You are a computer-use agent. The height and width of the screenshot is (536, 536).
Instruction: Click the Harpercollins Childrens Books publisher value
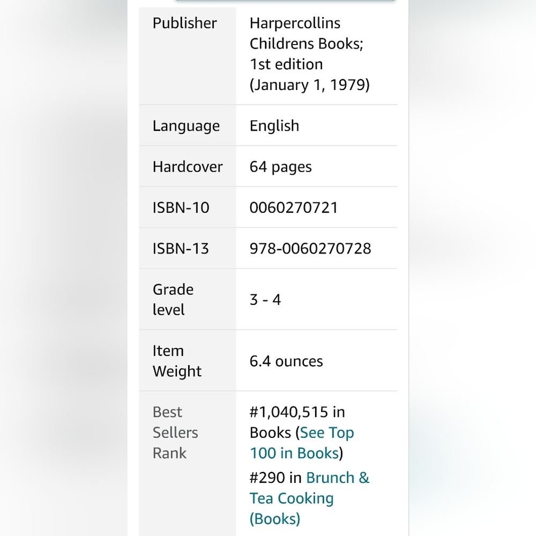(306, 33)
